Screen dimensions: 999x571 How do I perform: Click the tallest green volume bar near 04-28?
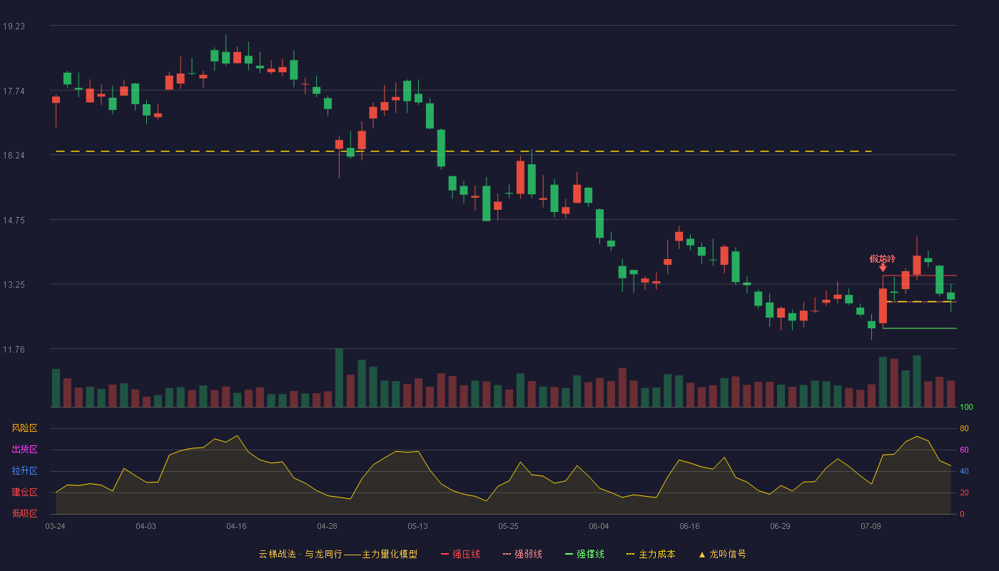coord(339,378)
